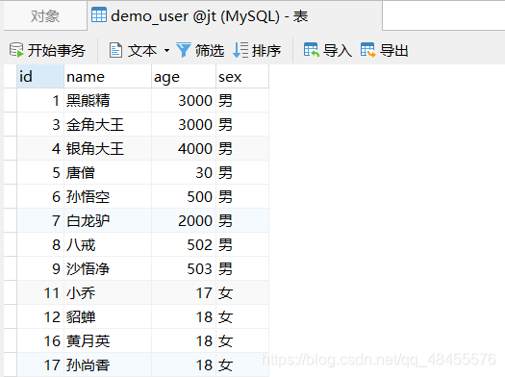This screenshot has height=377, width=505.
Task: Click the name cell 银角大王
Action: point(108,149)
